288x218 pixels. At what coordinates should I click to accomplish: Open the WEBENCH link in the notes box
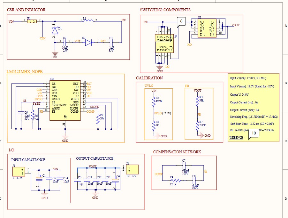tap(237, 138)
